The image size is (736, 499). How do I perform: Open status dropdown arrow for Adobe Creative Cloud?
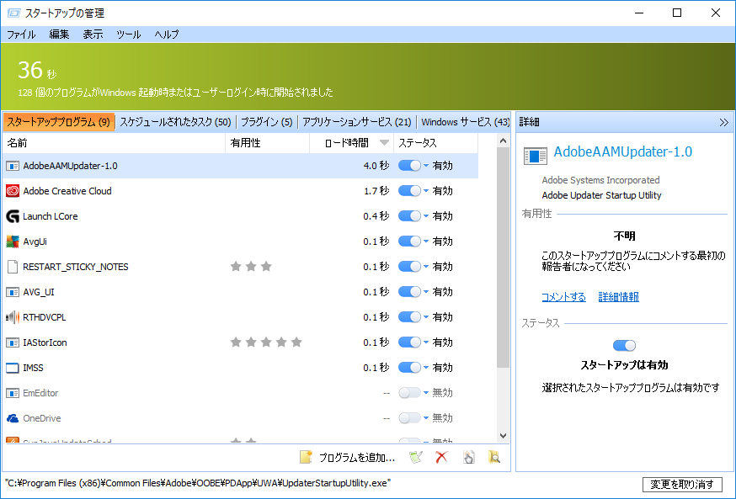(426, 191)
